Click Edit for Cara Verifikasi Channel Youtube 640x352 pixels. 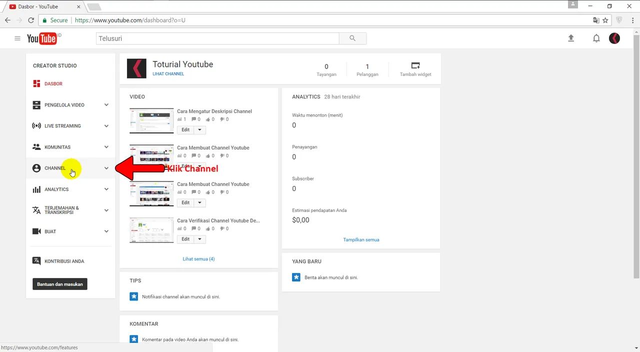pyautogui.click(x=185, y=239)
